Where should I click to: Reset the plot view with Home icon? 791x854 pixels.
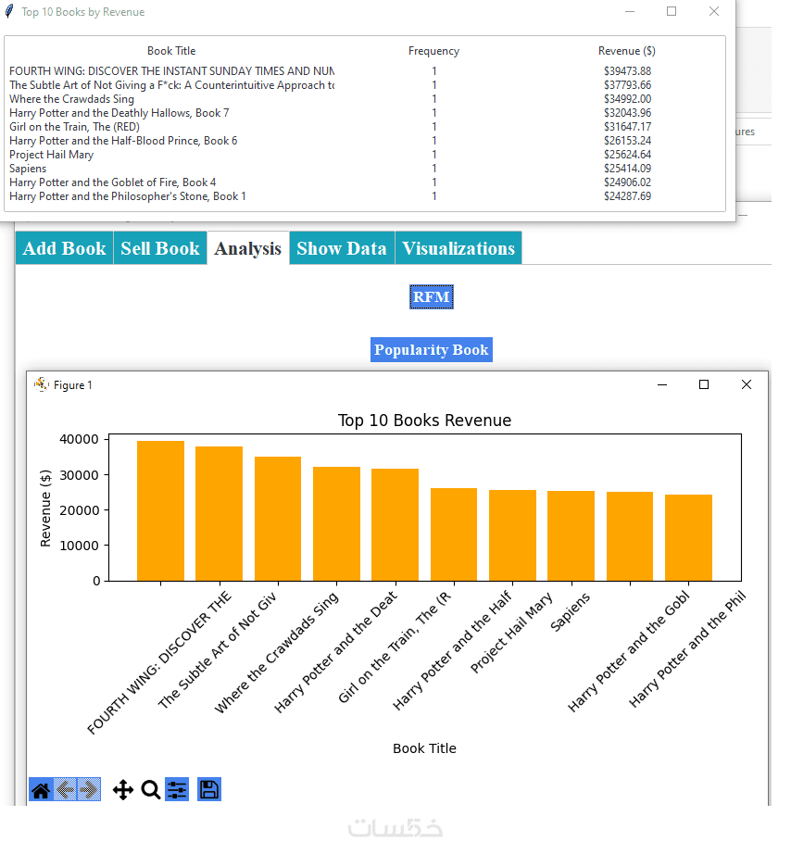(41, 789)
